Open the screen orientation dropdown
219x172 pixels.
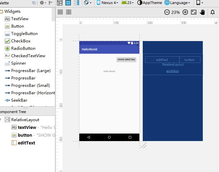(88, 3)
